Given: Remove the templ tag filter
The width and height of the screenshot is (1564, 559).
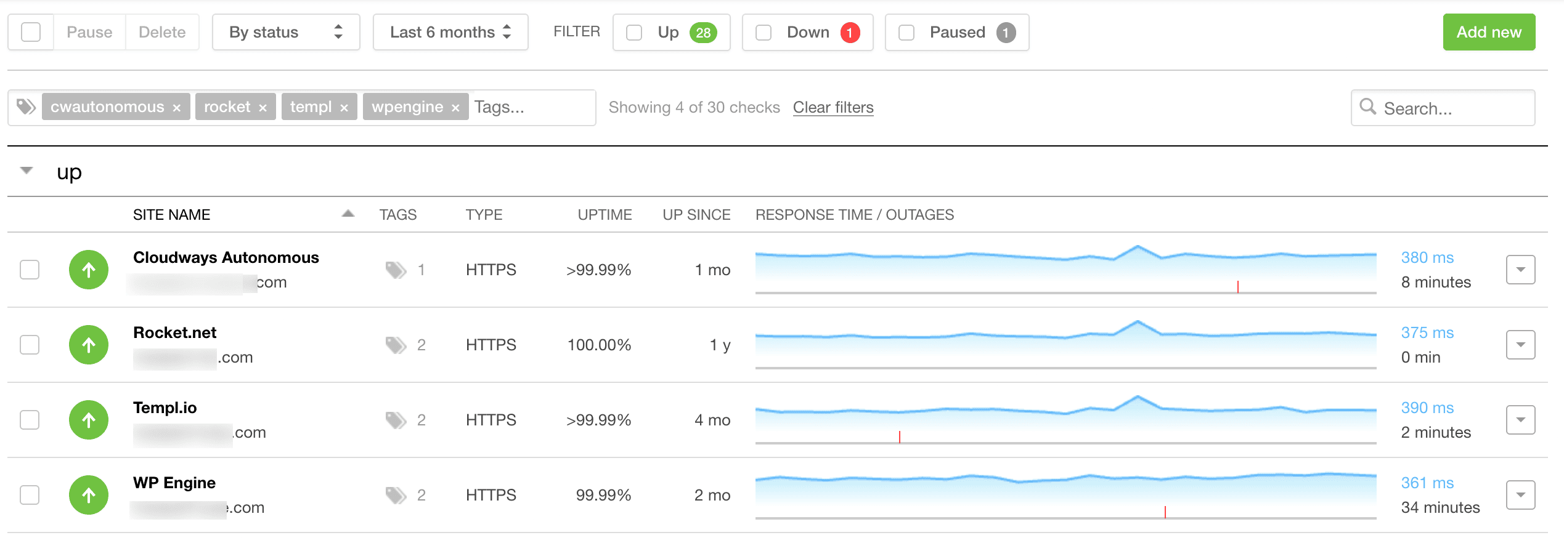Looking at the screenshot, I should (x=344, y=108).
